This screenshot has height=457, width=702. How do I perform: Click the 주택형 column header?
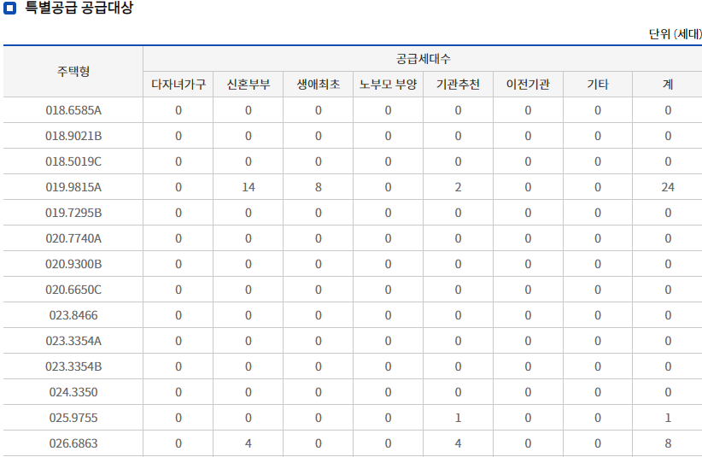(x=73, y=71)
